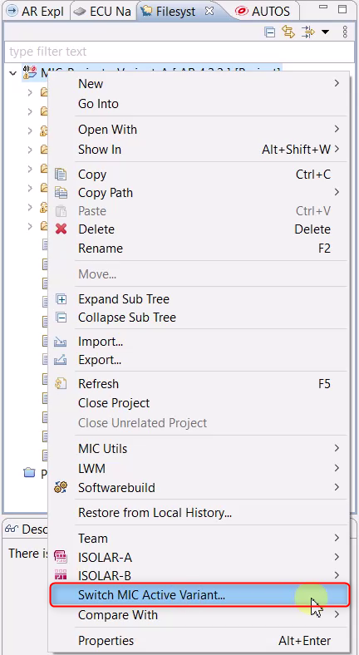Switch to the AR Explorer tab
The width and height of the screenshot is (359, 655).
coord(36,11)
